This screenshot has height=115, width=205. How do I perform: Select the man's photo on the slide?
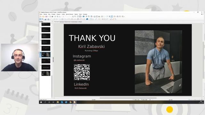[x=158, y=62]
